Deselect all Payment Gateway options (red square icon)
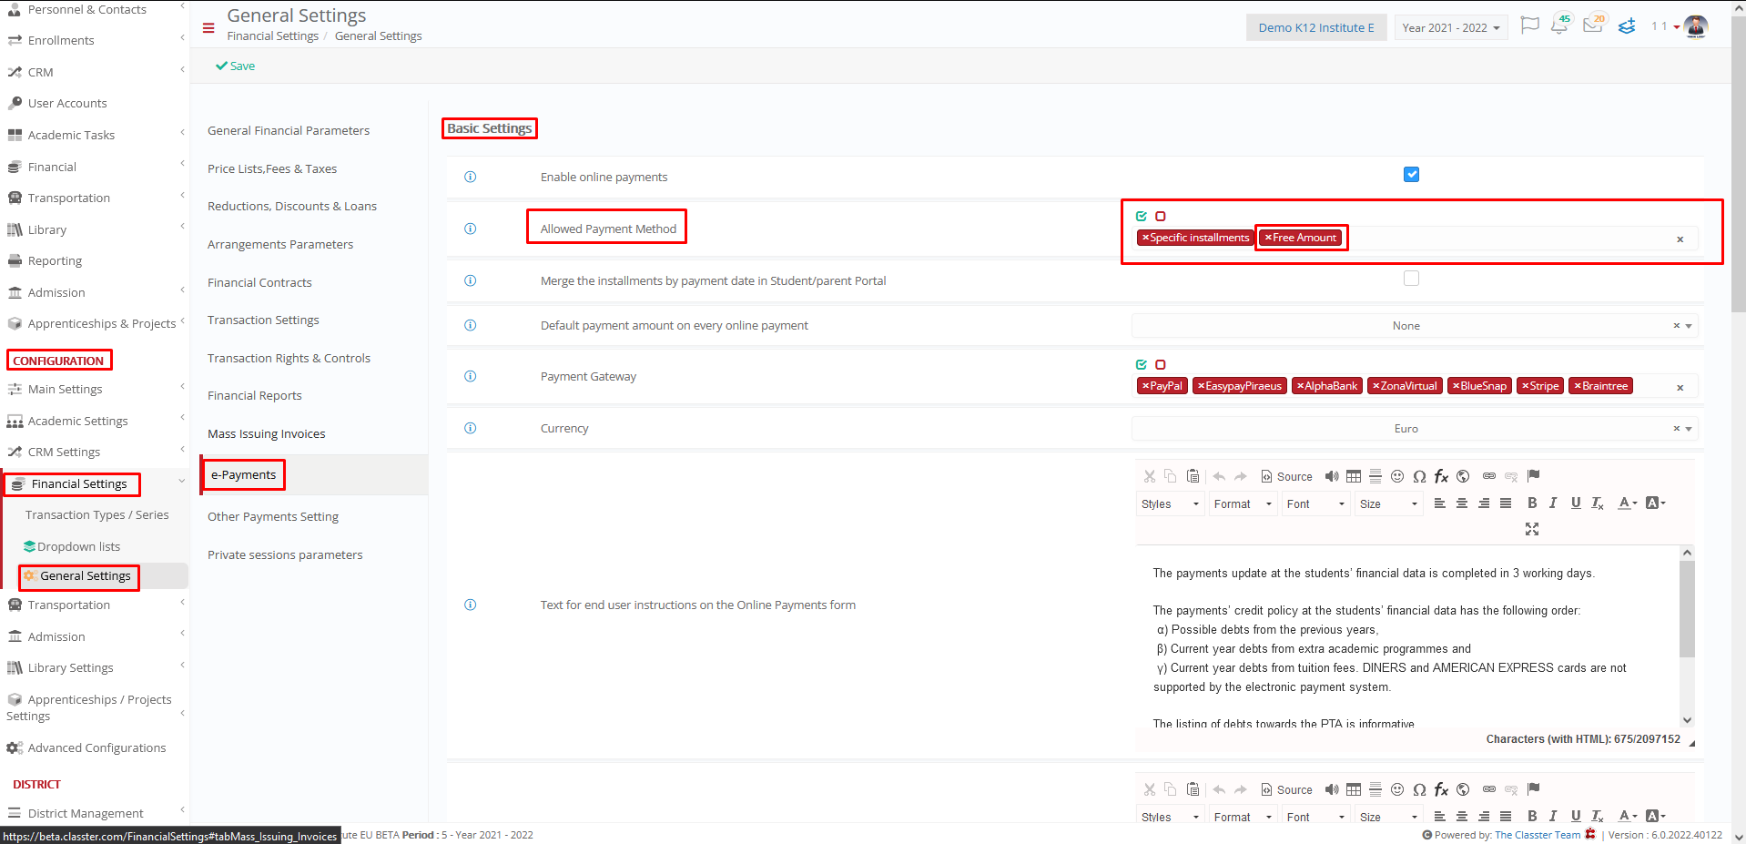Screen dimensions: 1746x844 coord(1161,364)
